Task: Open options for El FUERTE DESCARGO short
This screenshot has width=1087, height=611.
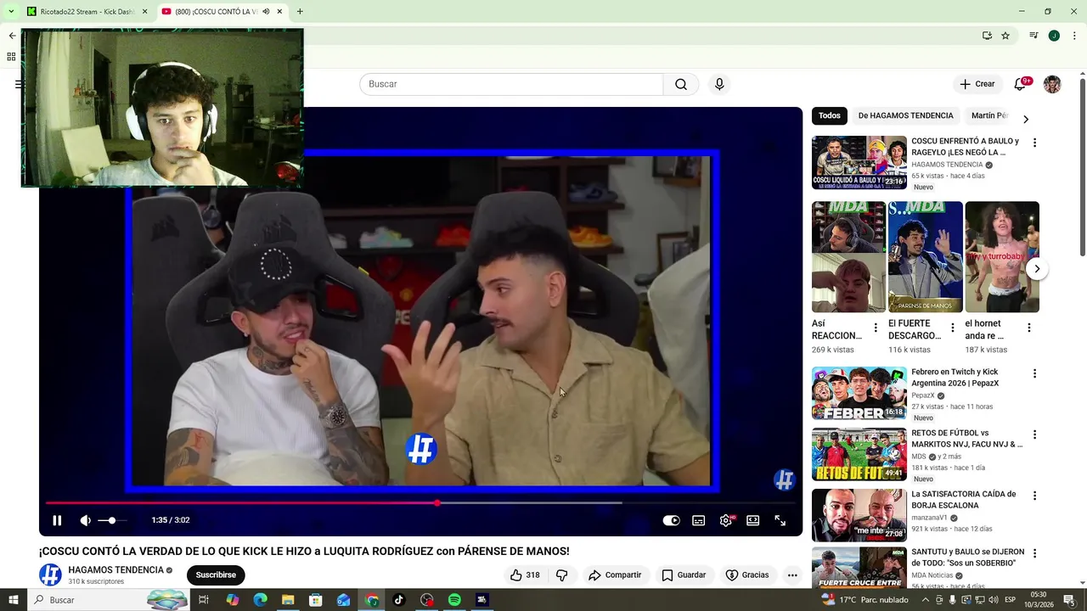Action: (x=952, y=328)
